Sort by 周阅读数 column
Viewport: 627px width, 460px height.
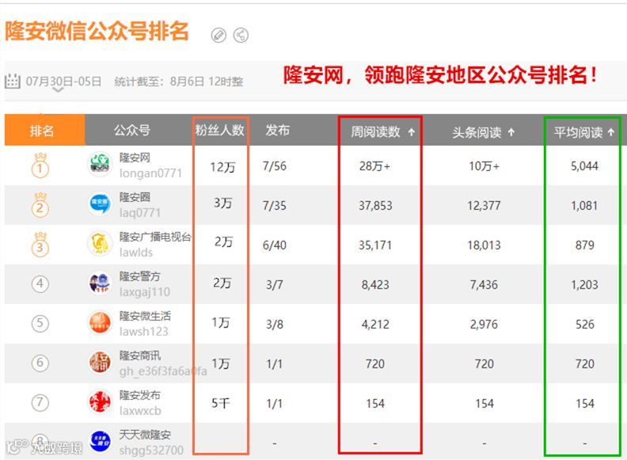coord(375,131)
